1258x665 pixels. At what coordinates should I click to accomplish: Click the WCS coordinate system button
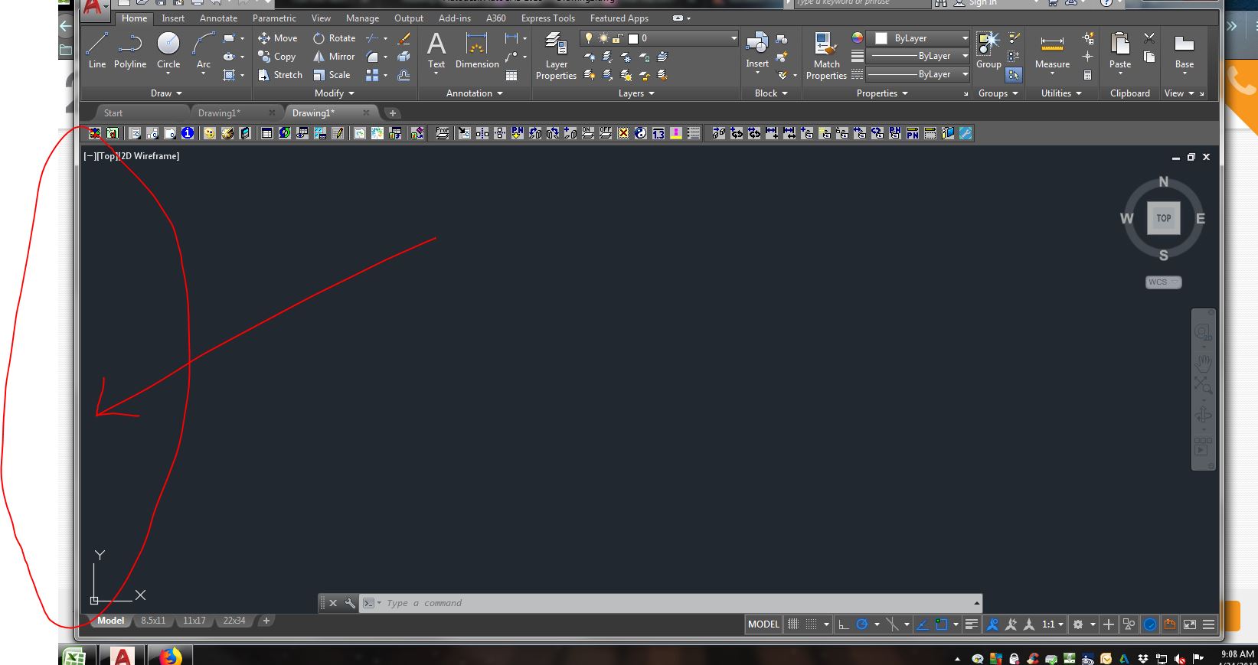(x=1163, y=282)
